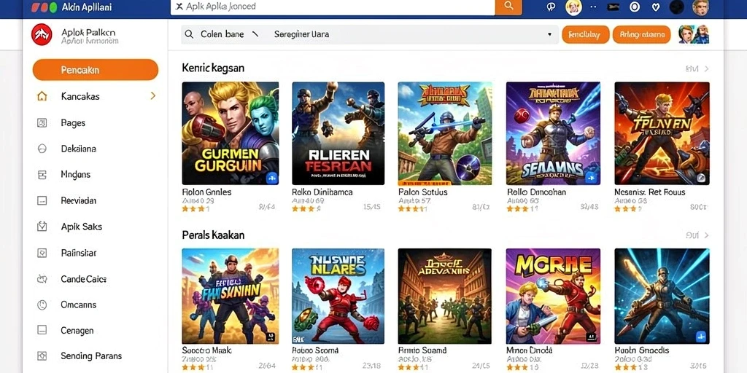Open the Rlieren Fesrean game cover

point(338,133)
